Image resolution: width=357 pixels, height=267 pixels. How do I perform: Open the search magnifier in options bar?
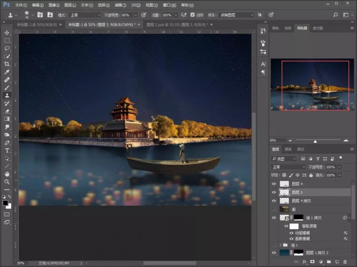335,15
